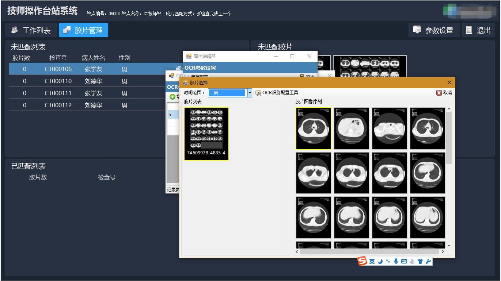Minimize the 属性编辑器 window

pyautogui.click(x=276, y=56)
